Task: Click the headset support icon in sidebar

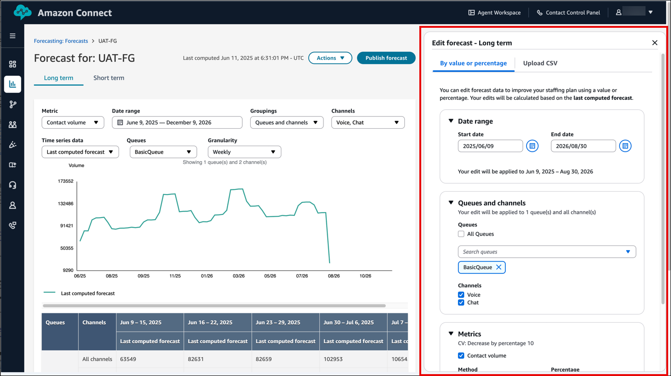Action: point(12,185)
